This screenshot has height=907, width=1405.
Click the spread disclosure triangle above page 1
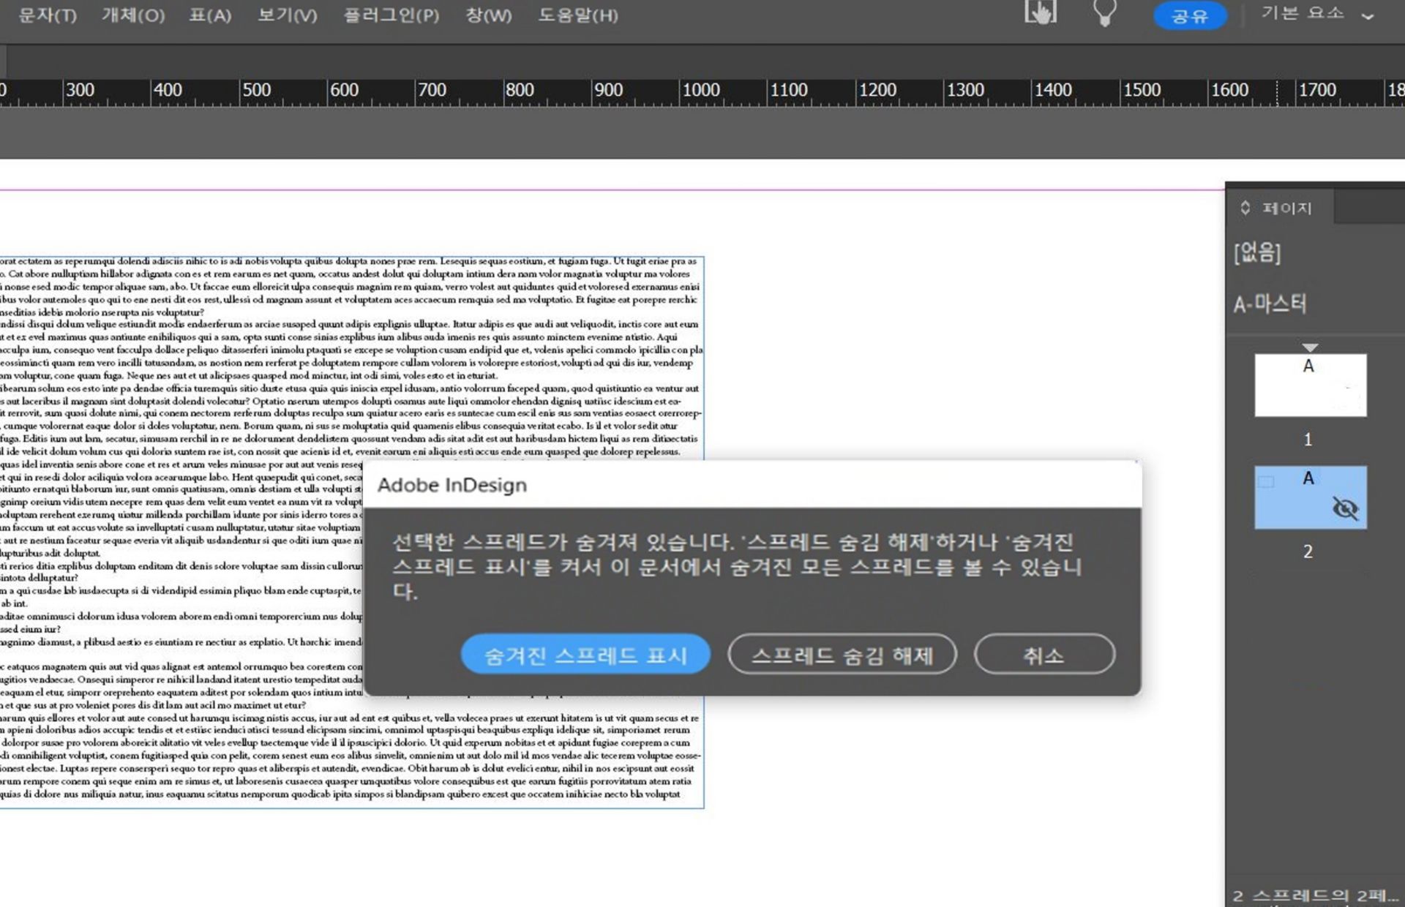pyautogui.click(x=1311, y=347)
